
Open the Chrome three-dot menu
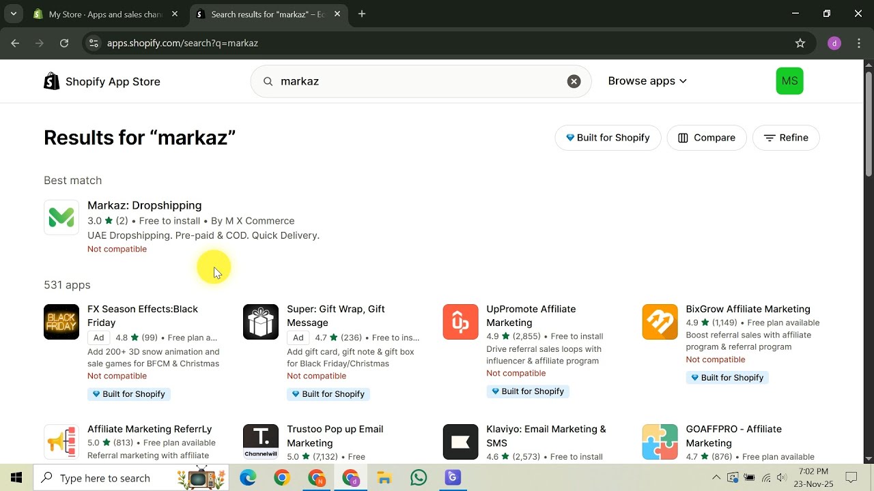tap(858, 43)
